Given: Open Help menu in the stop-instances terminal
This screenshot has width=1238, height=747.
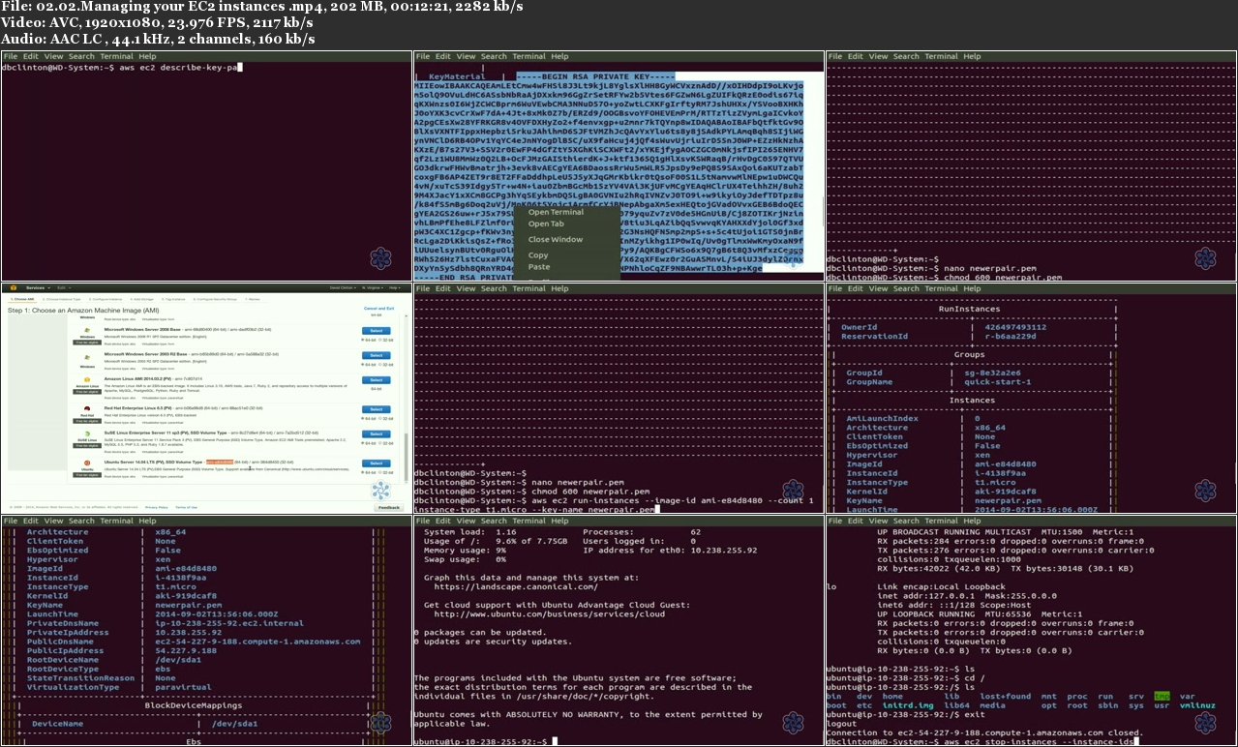Looking at the screenshot, I should pos(972,521).
